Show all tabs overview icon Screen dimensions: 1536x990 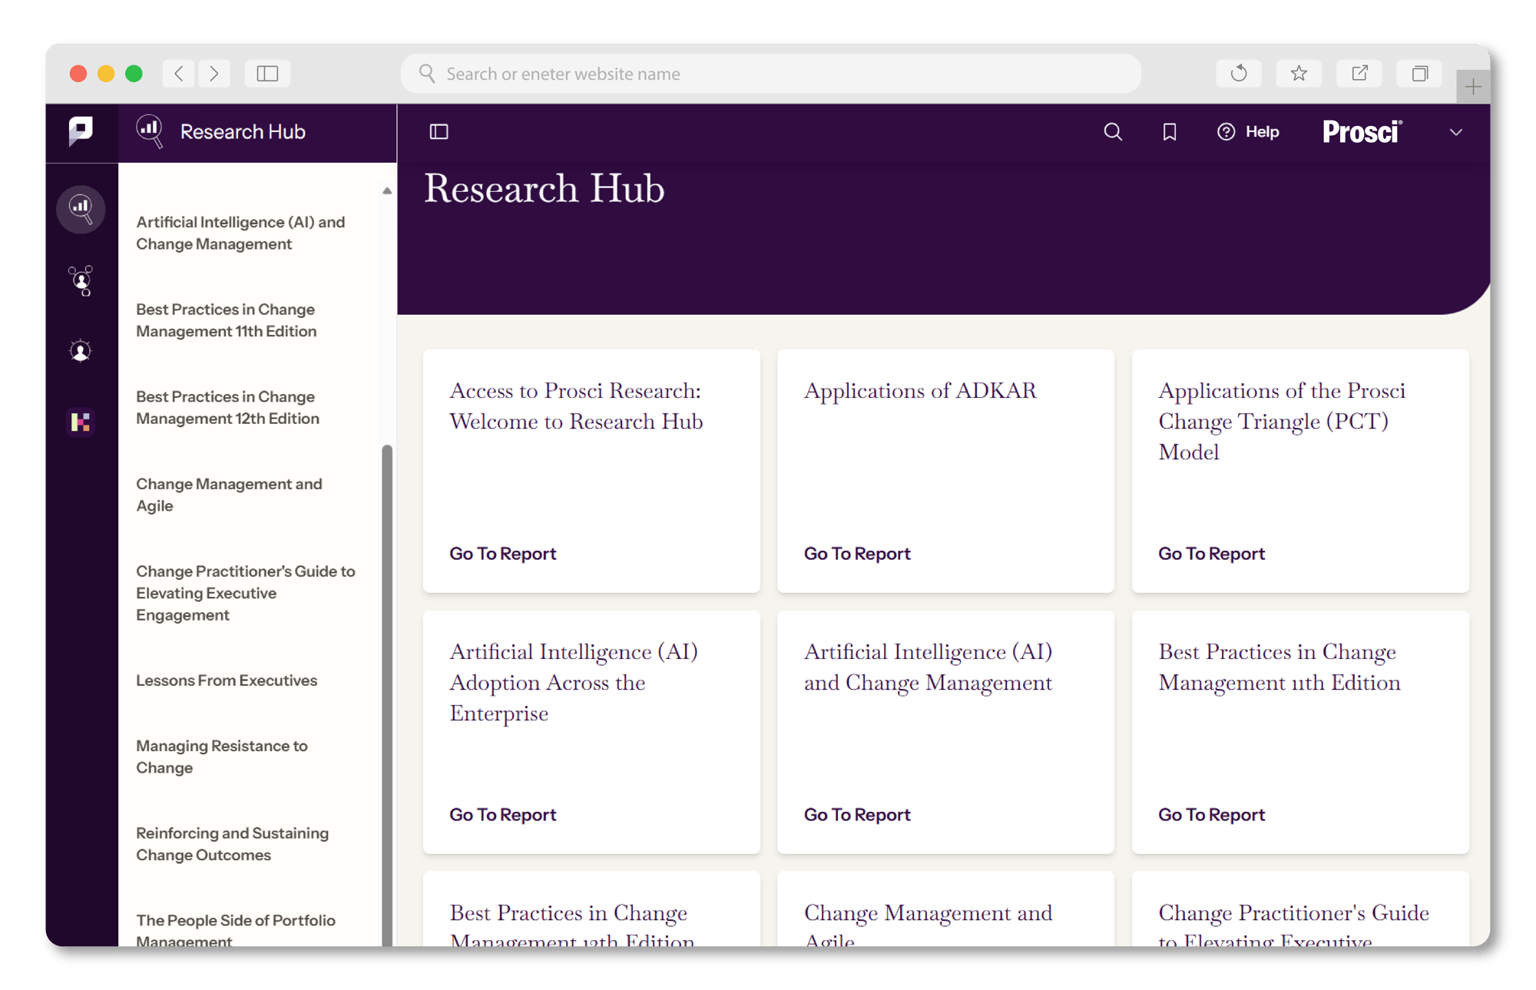tap(1419, 74)
